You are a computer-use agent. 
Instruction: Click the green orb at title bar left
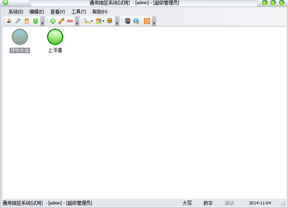coord(5,2)
